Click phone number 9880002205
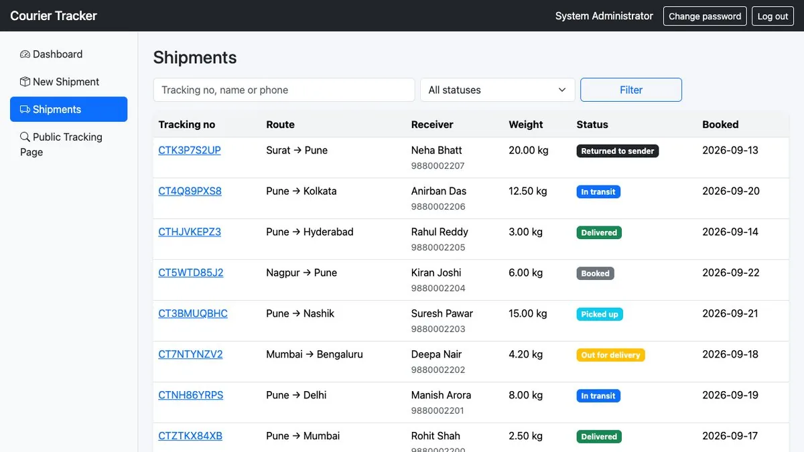This screenshot has height=452, width=804. click(438, 247)
